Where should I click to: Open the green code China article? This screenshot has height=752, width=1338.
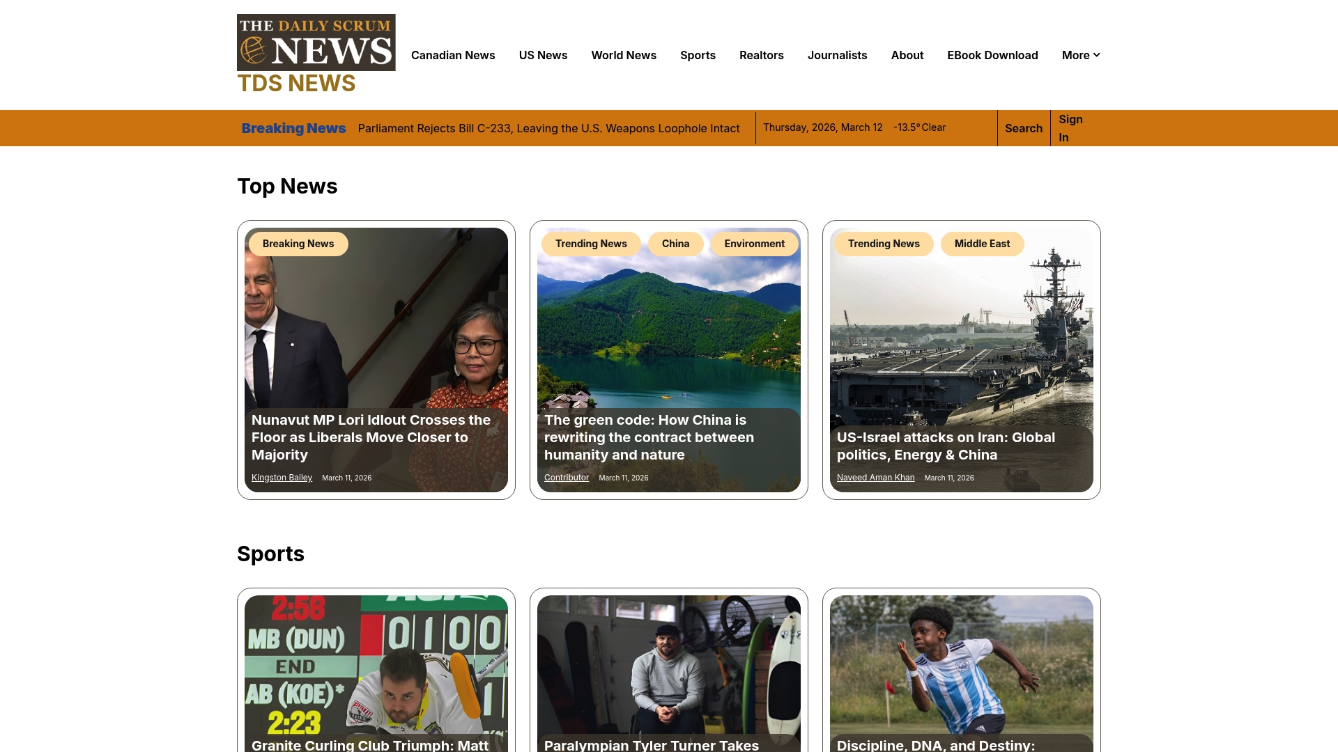tap(649, 437)
